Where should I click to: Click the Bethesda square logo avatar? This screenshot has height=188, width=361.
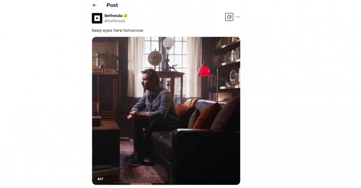(x=97, y=18)
